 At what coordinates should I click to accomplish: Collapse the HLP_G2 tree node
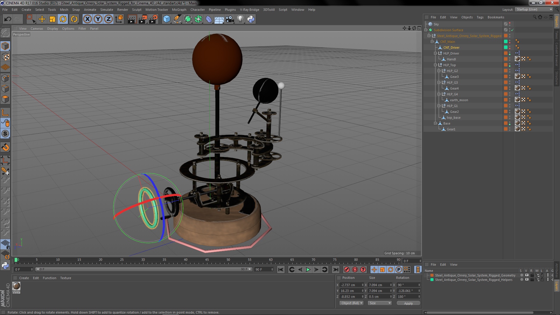tap(439, 71)
